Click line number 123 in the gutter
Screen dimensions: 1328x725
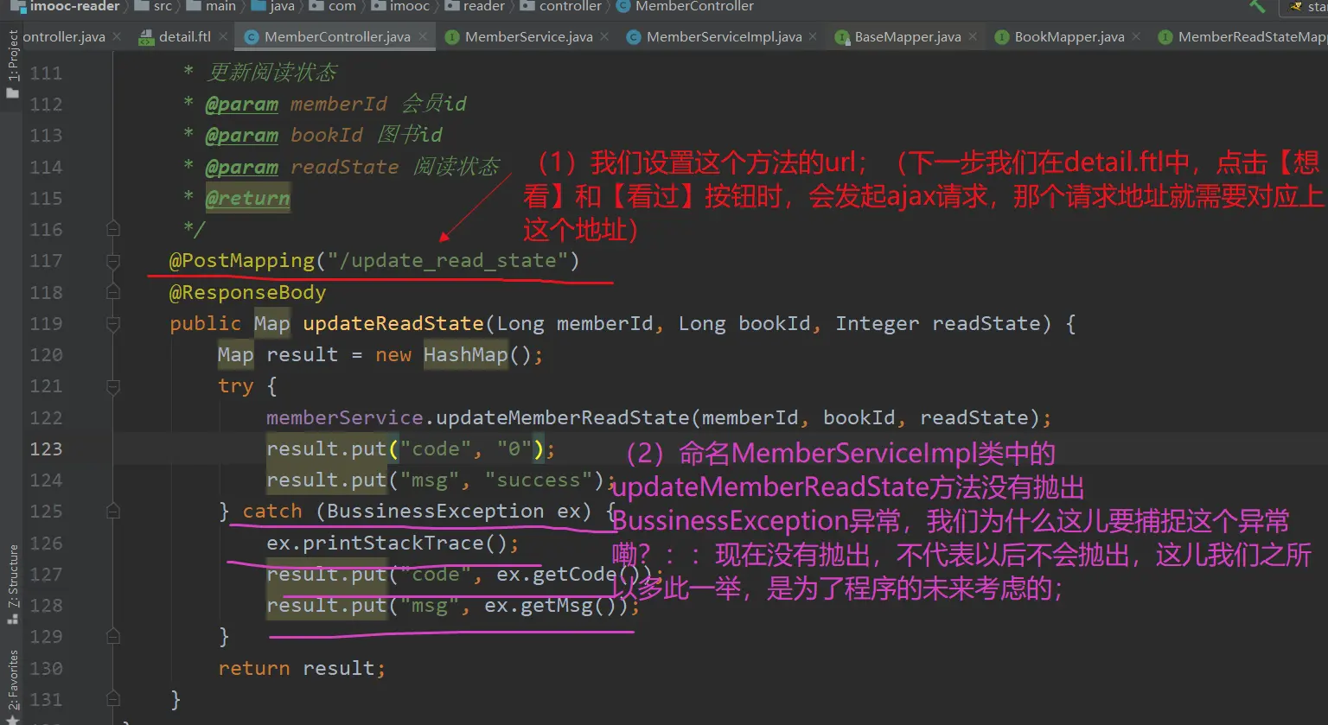pyautogui.click(x=46, y=449)
